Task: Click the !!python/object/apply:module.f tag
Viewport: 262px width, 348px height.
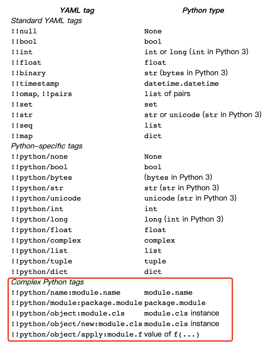Action: [x=77, y=334]
